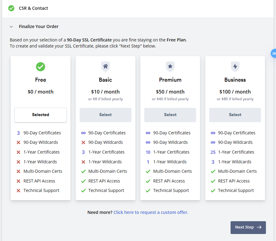Click the Selected button on Free plan

41,115
